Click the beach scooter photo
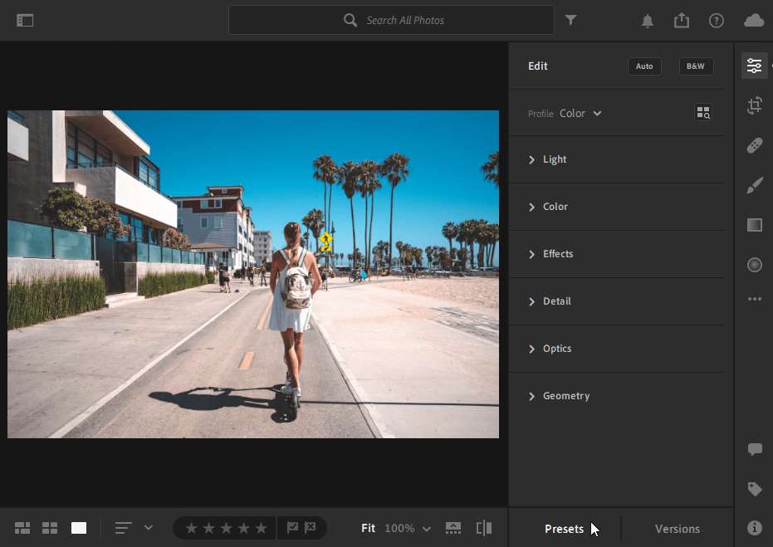 click(253, 274)
